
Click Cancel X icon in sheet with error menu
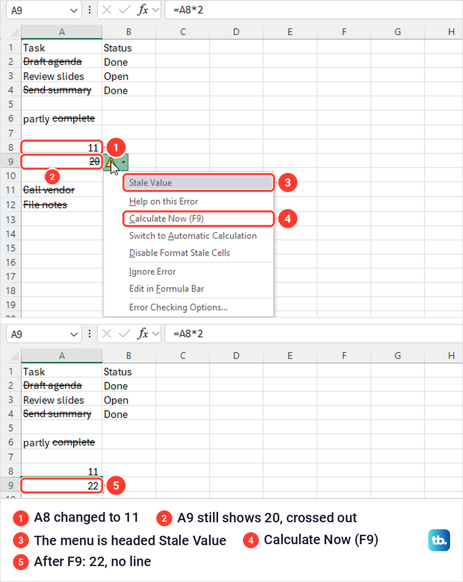107,10
